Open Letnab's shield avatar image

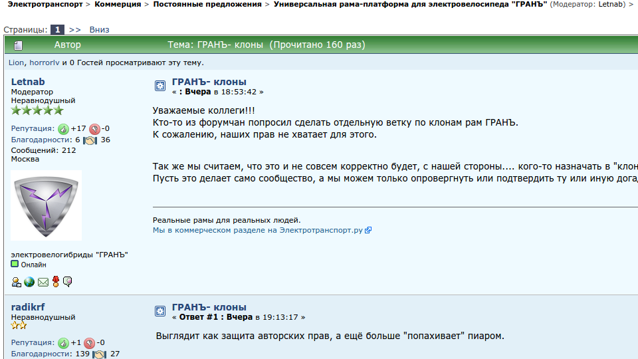46,205
